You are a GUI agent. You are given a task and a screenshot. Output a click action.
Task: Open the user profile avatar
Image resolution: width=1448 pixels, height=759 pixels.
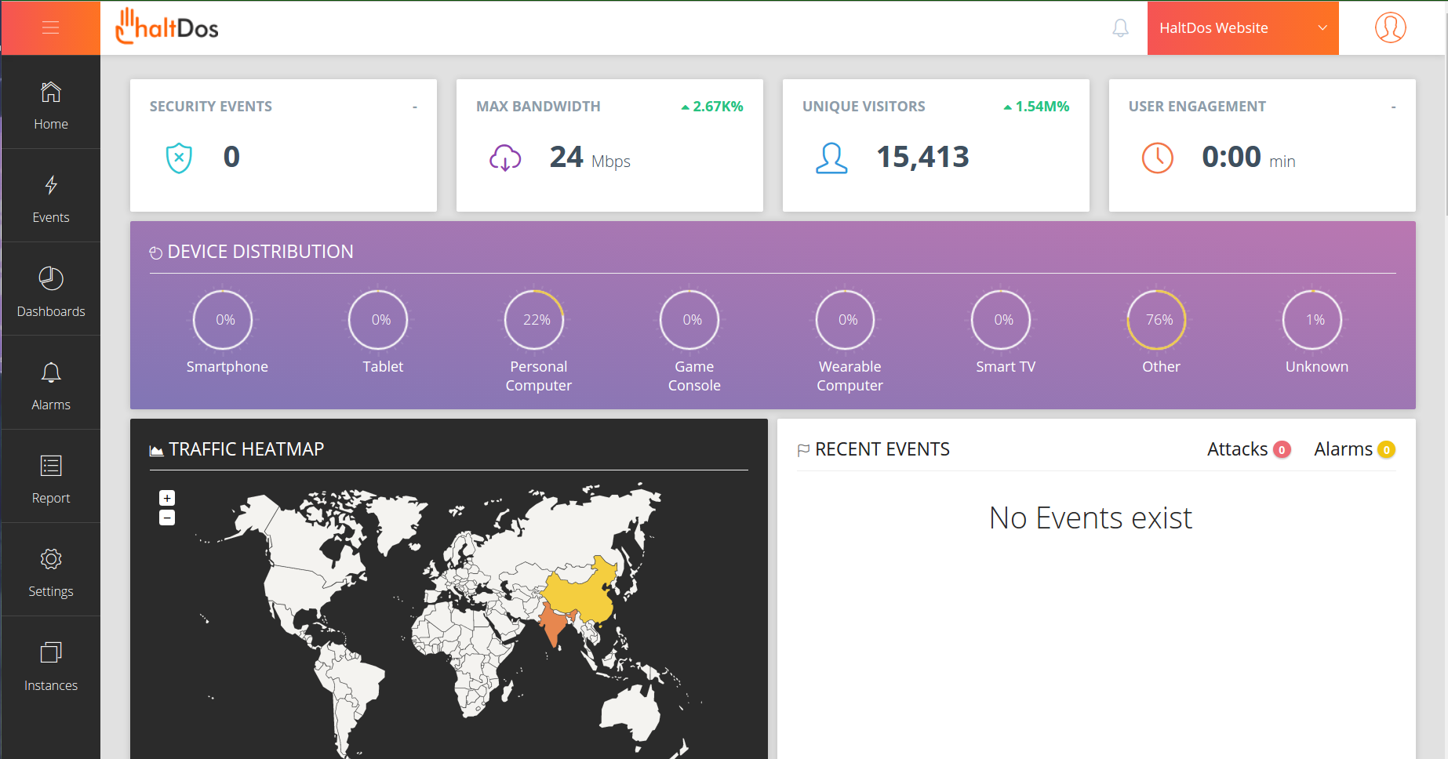point(1390,27)
